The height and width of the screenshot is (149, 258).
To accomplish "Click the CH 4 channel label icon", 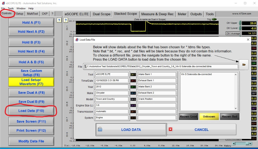I will [133, 93].
